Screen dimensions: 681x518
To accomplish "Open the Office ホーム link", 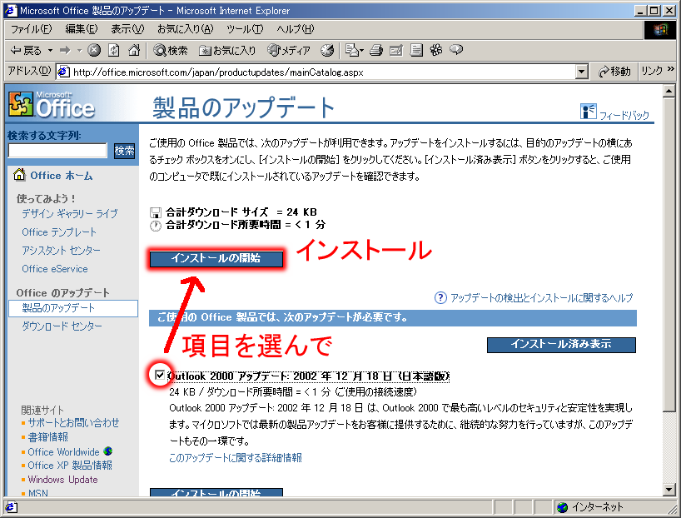I will (x=62, y=176).
